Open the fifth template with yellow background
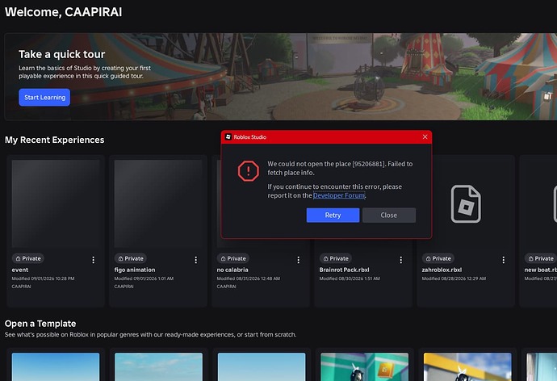This screenshot has width=557, height=381. [467, 366]
